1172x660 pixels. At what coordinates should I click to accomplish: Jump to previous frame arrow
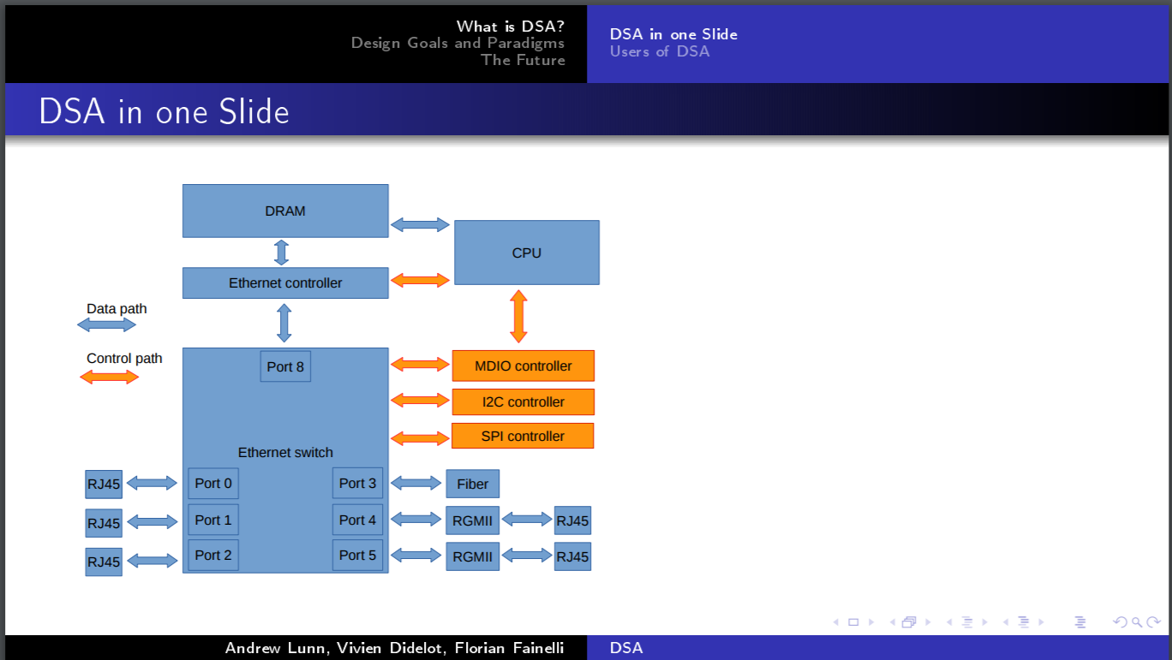[x=893, y=622]
